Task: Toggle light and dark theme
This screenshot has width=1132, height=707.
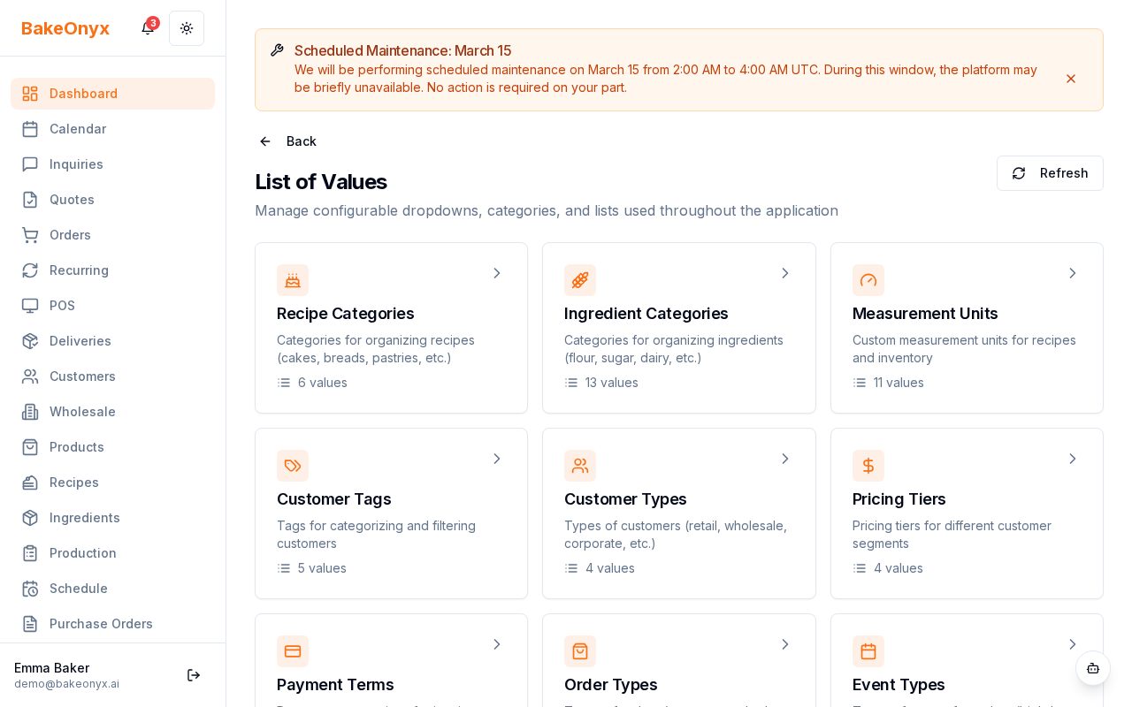Action: click(x=187, y=28)
